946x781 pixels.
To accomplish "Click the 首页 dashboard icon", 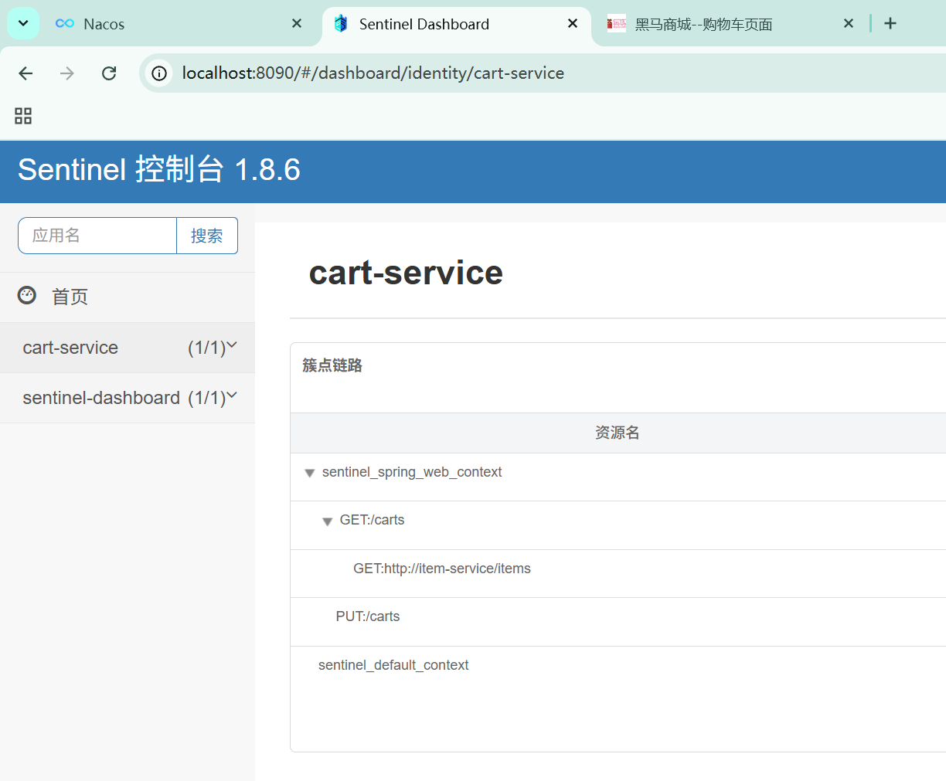I will pyautogui.click(x=27, y=295).
